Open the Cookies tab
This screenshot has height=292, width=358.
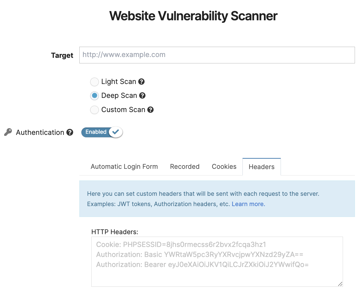(224, 166)
